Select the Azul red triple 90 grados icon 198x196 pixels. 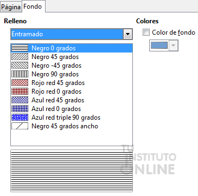tap(20, 117)
